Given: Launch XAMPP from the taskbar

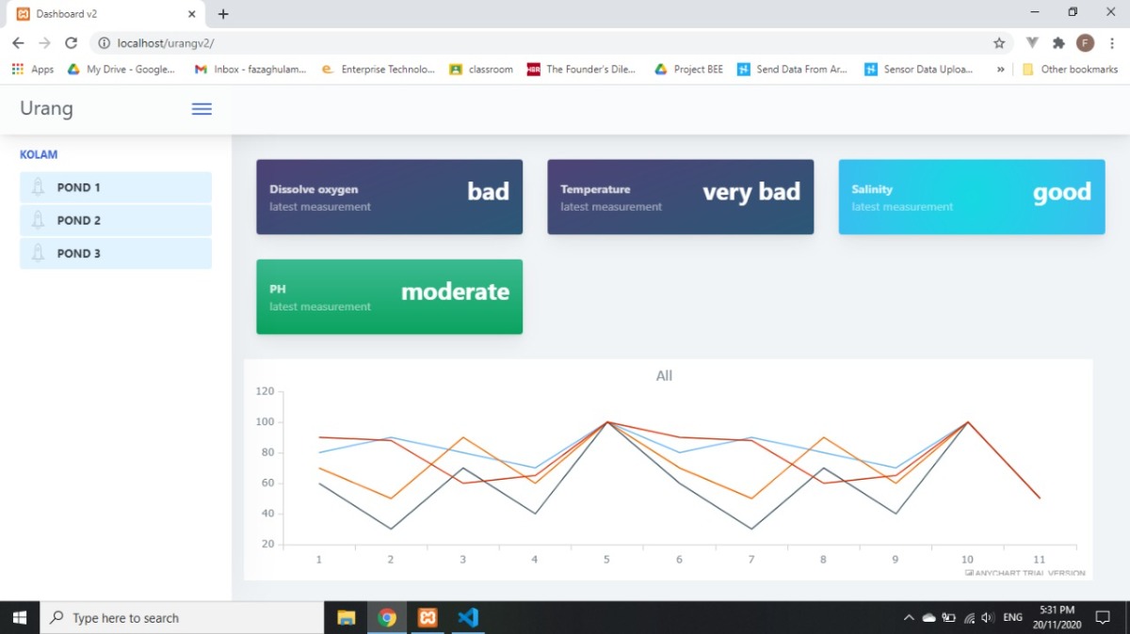Looking at the screenshot, I should (x=428, y=618).
